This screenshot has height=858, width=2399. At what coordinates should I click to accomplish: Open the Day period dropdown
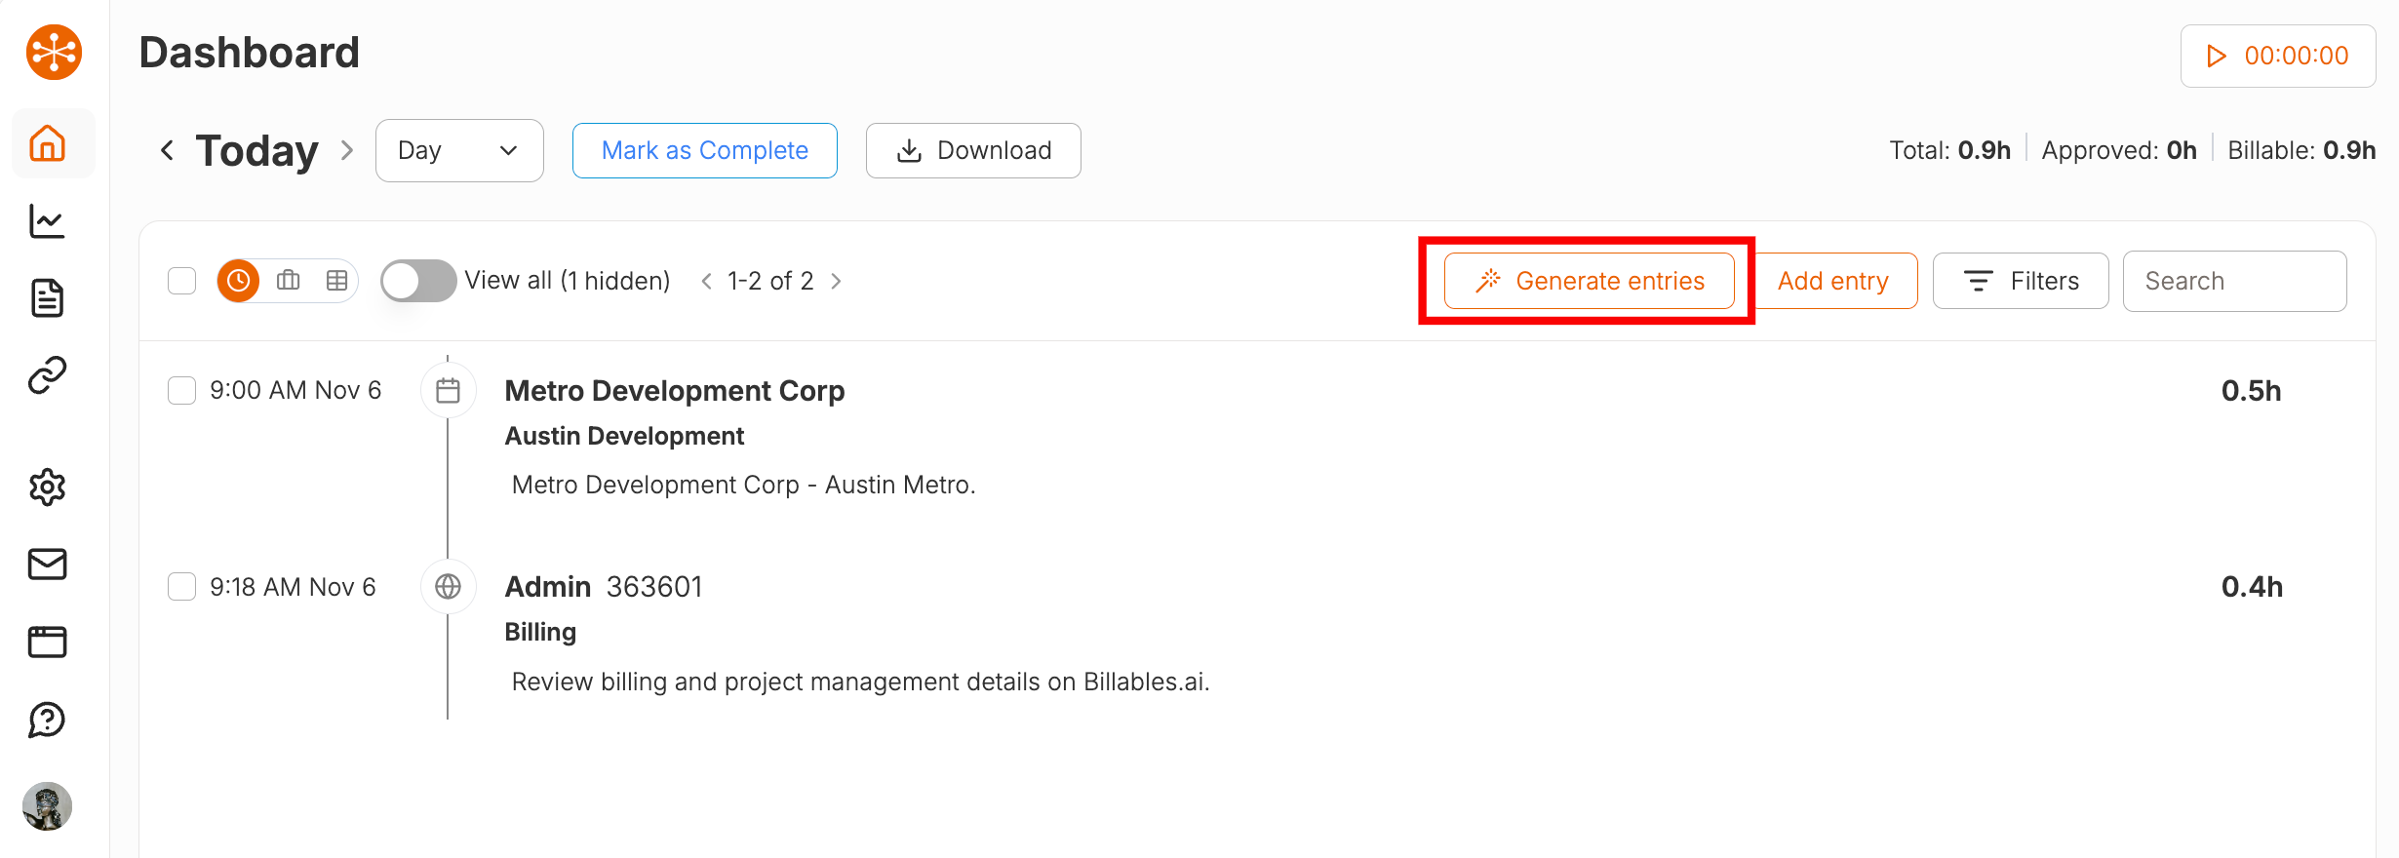click(x=458, y=151)
